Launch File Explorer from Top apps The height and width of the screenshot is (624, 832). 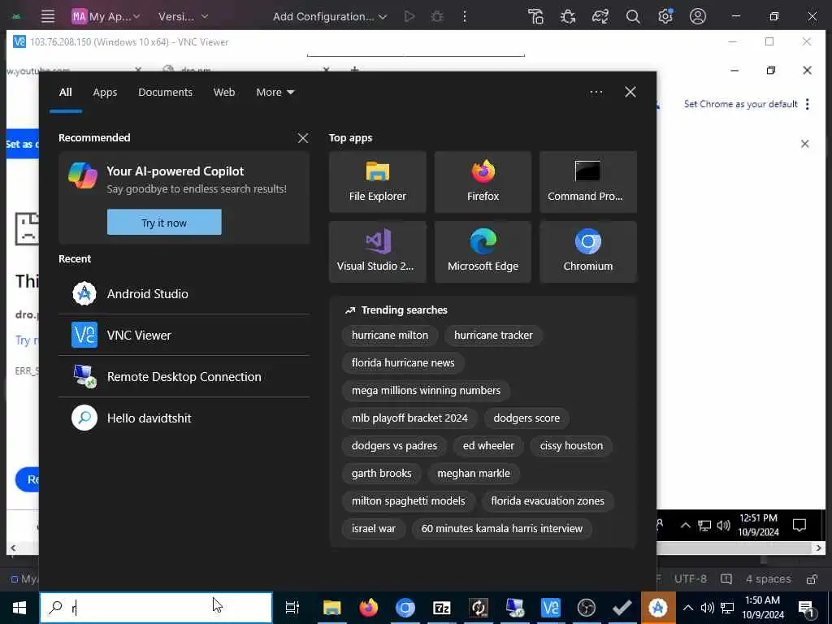377,182
